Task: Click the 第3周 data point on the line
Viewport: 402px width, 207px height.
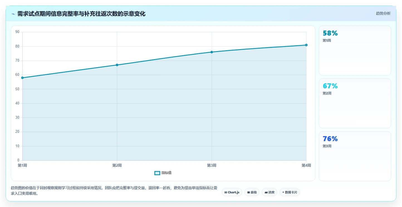Action: (212, 52)
